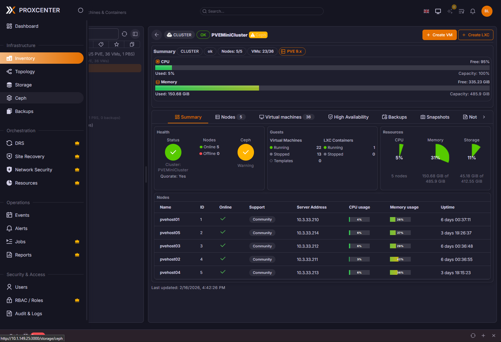Click in the Search field
Image resolution: width=501 pixels, height=342 pixels.
click(262, 11)
